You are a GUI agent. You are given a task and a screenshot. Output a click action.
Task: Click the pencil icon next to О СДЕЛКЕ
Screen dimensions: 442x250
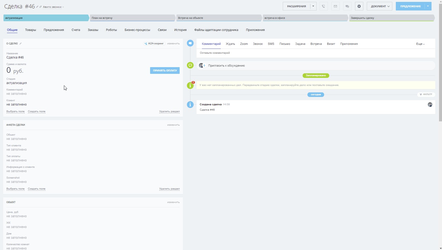pos(20,44)
